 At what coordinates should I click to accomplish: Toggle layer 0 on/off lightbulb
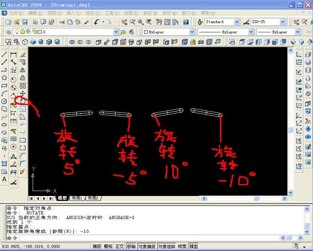click(x=17, y=32)
